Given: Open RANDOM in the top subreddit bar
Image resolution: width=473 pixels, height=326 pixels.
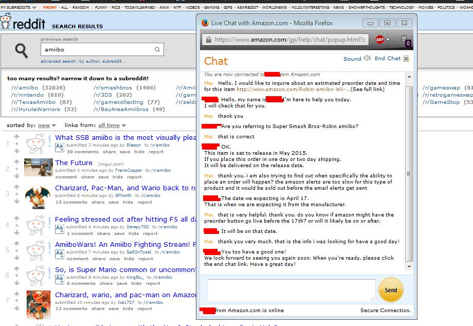Looking at the screenshot, I should 81,7.
